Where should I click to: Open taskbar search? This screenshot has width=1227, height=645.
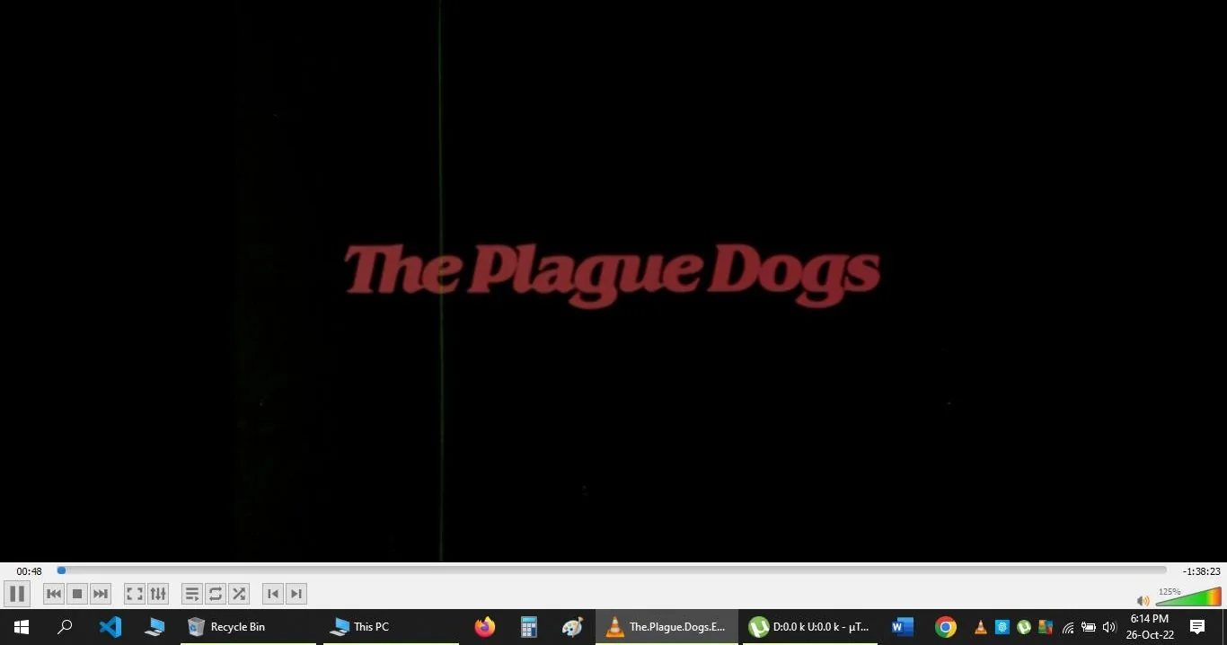pyautogui.click(x=65, y=627)
